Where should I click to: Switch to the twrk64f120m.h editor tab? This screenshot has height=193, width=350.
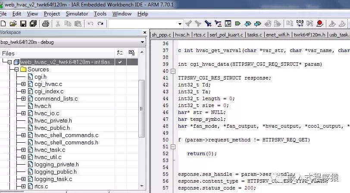tap(309, 35)
